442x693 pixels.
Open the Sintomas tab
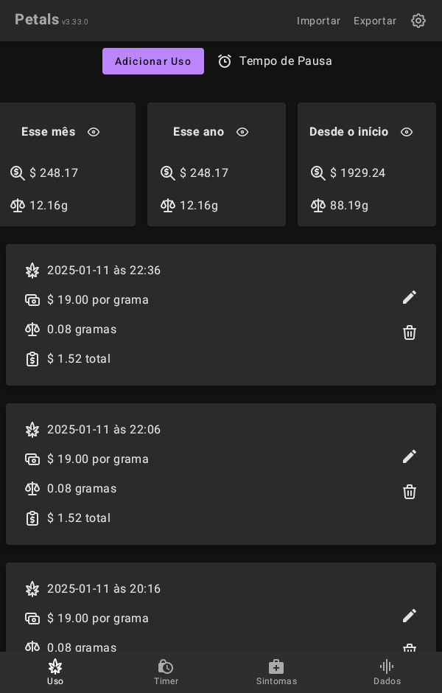(x=276, y=672)
